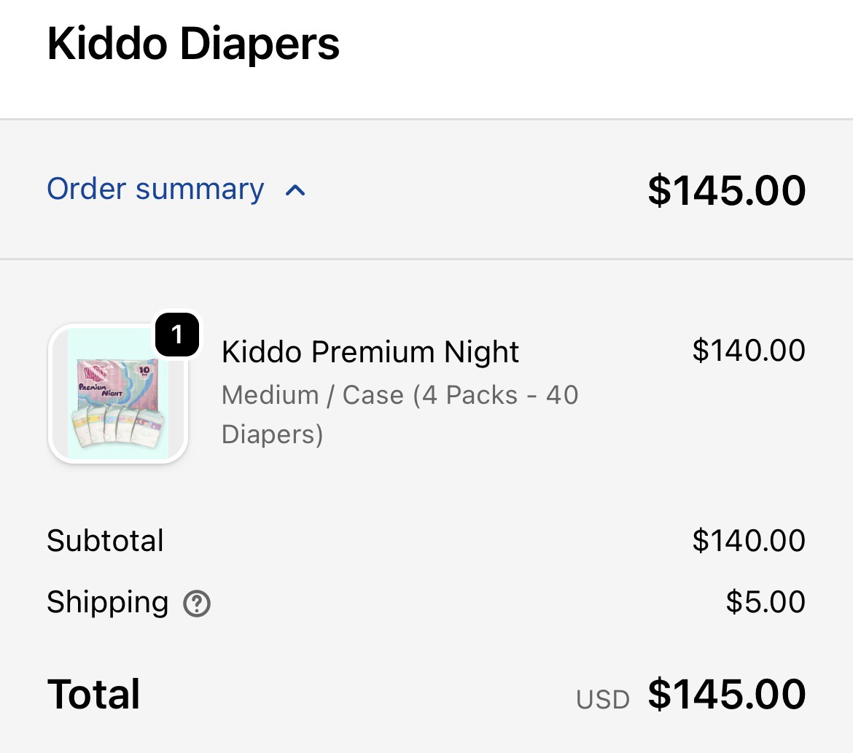This screenshot has width=853, height=753.
Task: Click the $140.00 product line price
Action: pyautogui.click(x=748, y=351)
